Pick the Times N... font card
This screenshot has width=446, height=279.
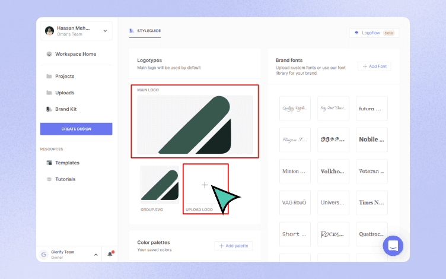tap(371, 202)
